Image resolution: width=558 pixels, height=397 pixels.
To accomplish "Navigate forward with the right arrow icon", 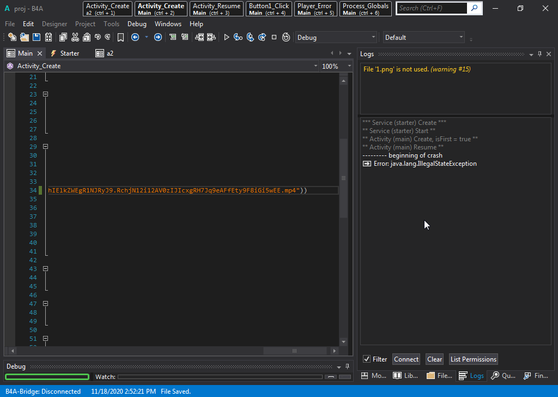I will point(158,37).
